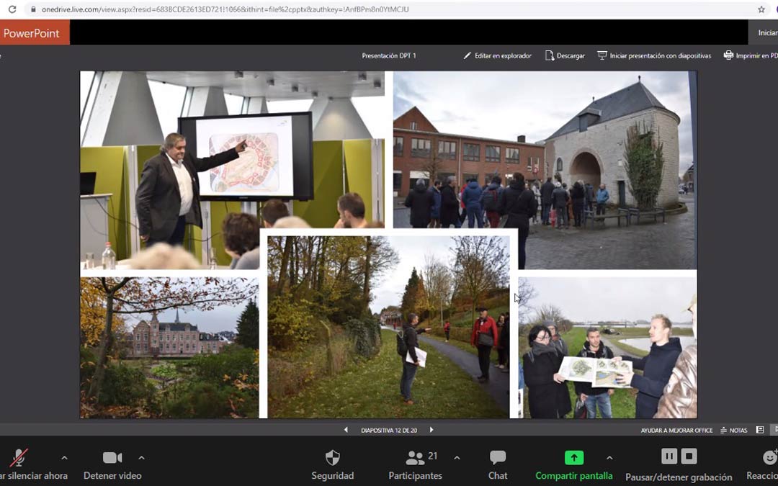
Task: Stop the recording
Action: point(689,456)
